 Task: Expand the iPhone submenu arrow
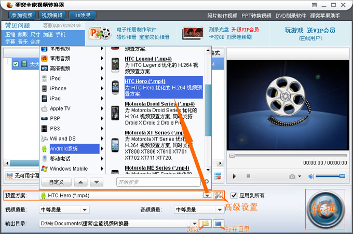click(102, 88)
